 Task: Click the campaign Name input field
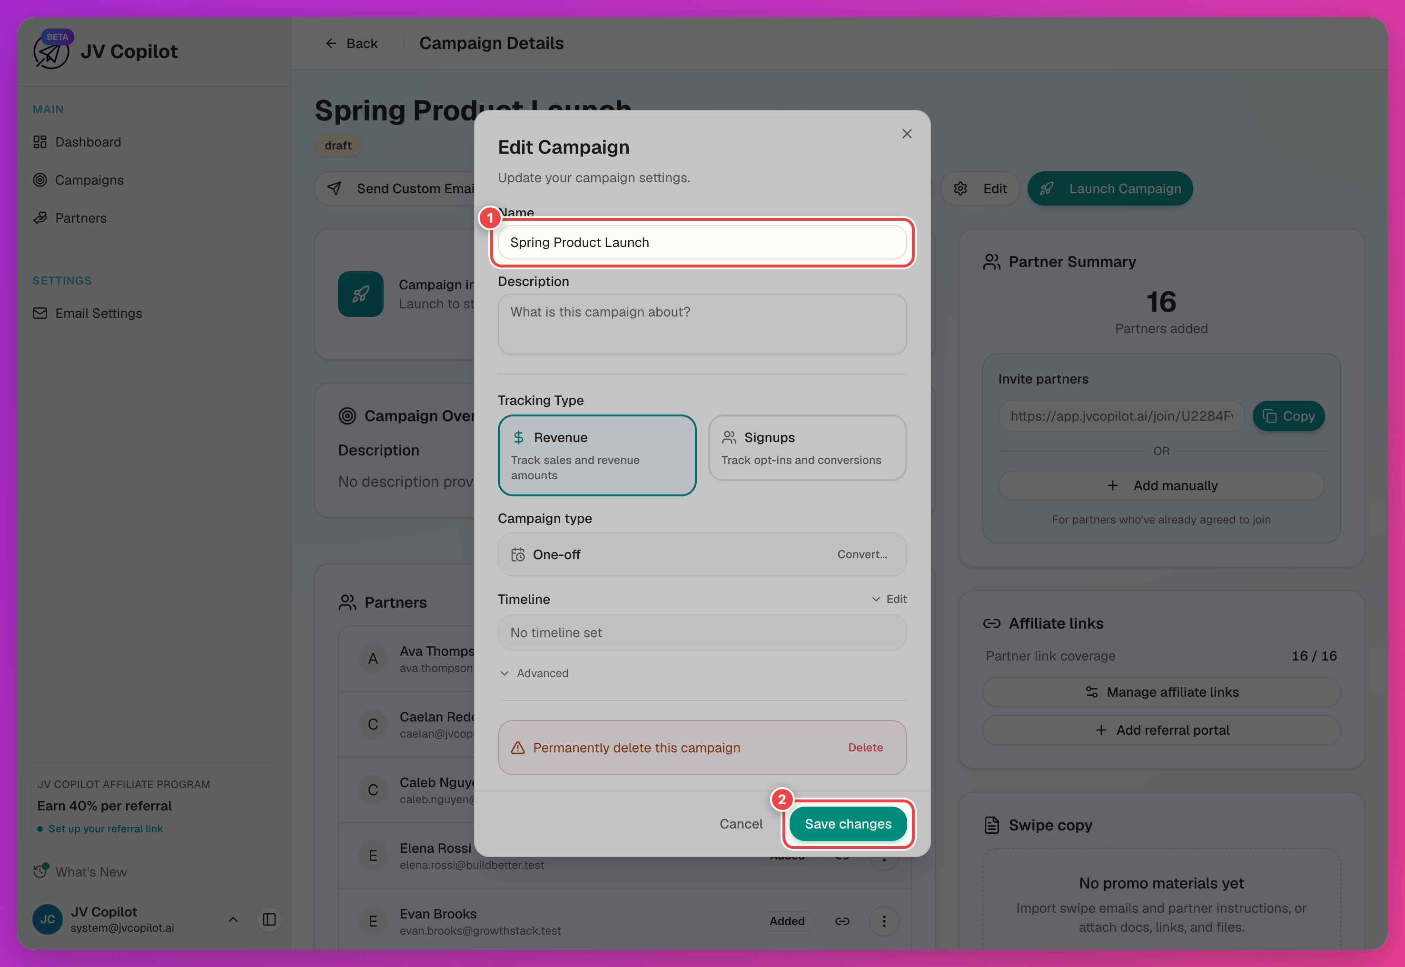click(x=702, y=242)
